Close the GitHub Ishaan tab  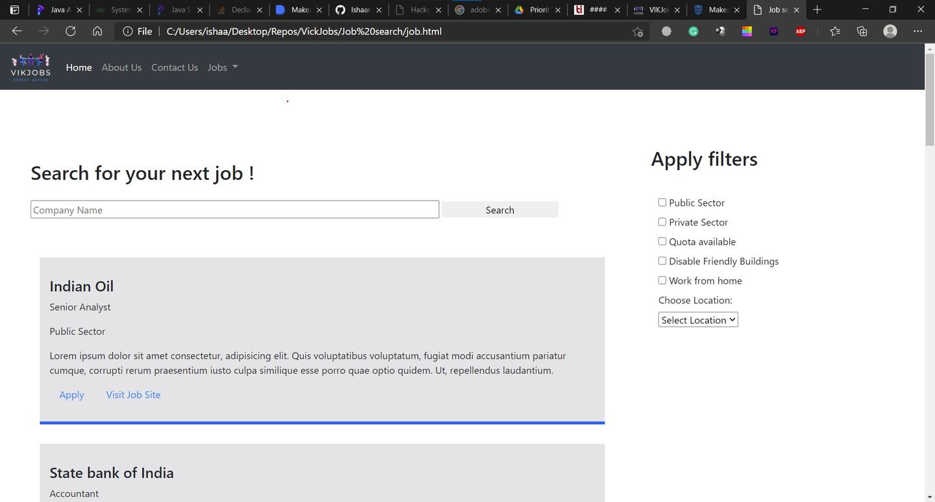[379, 10]
